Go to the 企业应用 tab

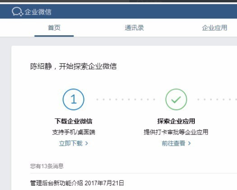click(215, 28)
